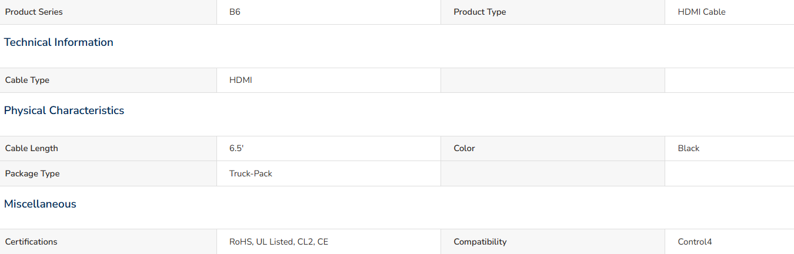Select the Cable Type label
This screenshot has width=794, height=254.
[27, 80]
